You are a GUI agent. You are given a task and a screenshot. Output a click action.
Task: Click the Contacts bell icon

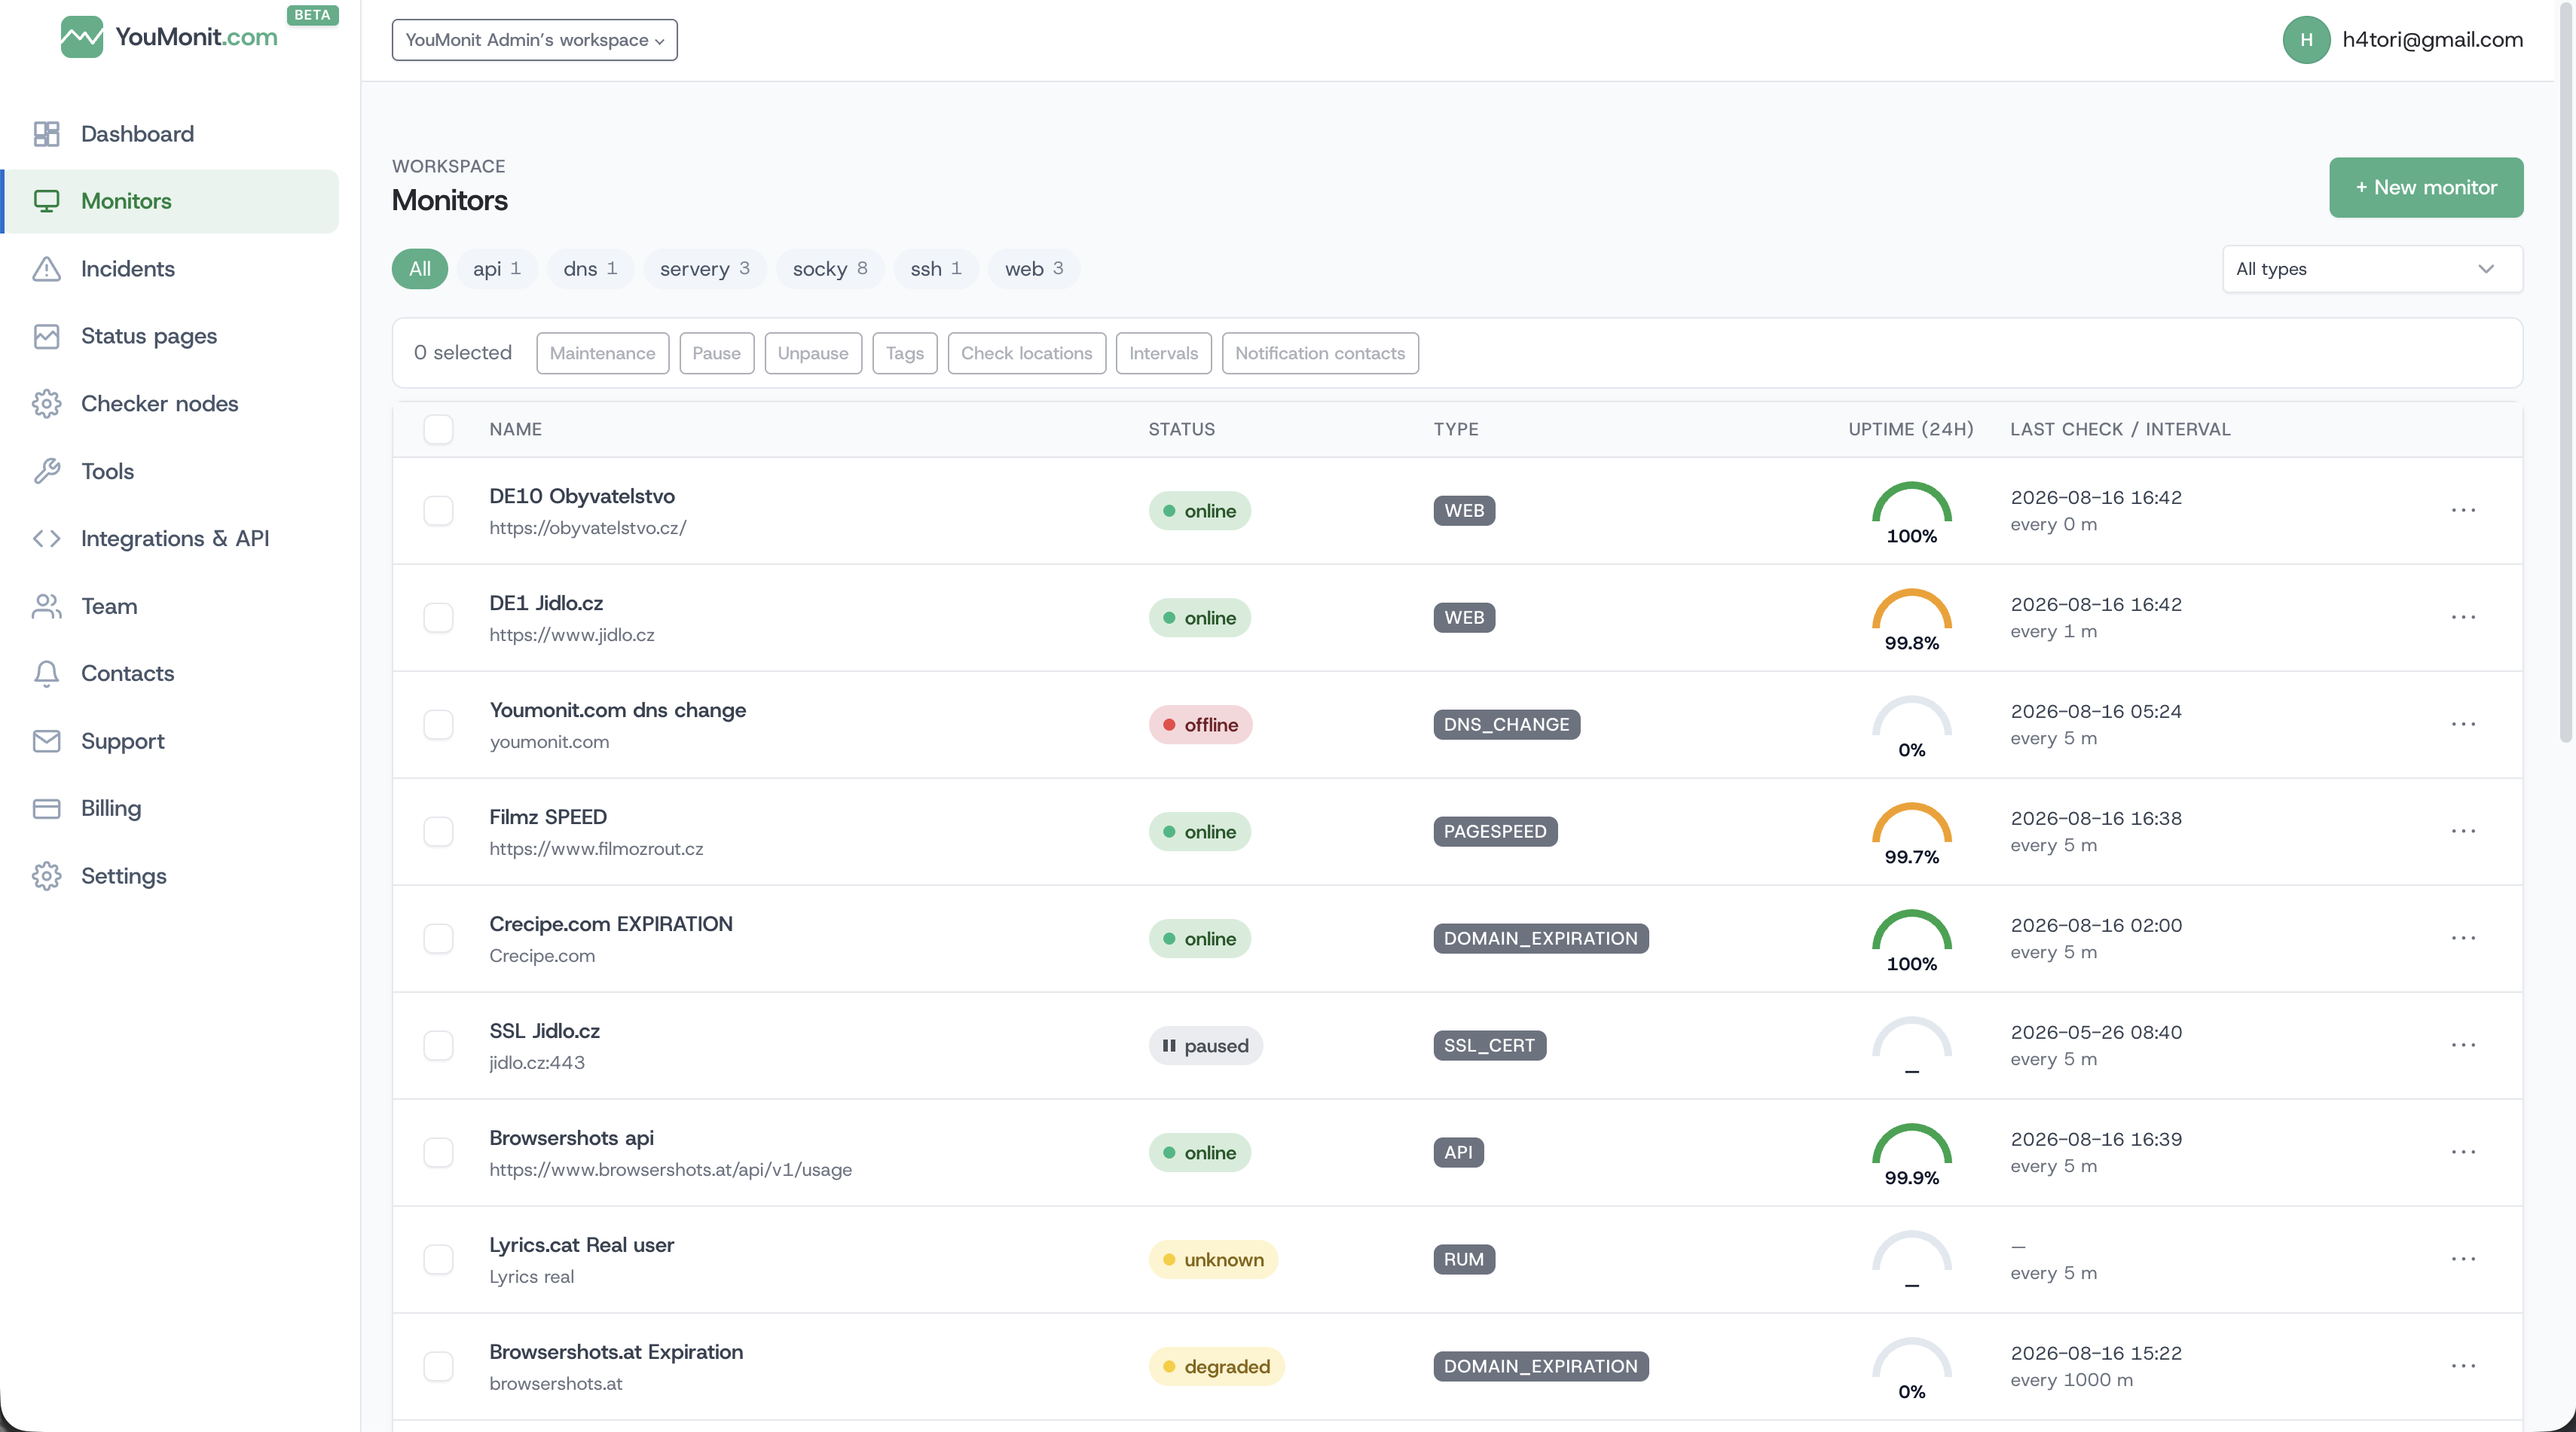46,673
